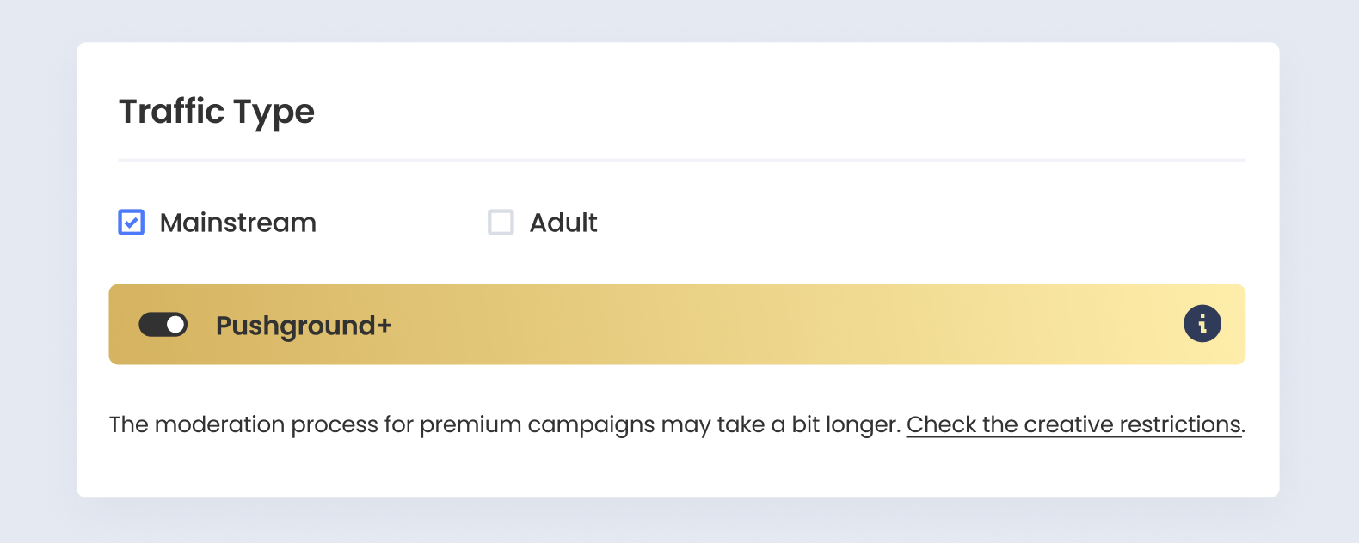Click the light yellow end of the Pushground+ bar

click(x=1118, y=324)
